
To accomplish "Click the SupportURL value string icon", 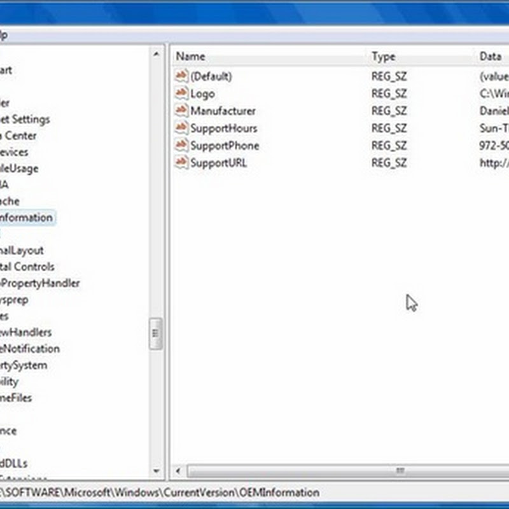I will pos(181,163).
